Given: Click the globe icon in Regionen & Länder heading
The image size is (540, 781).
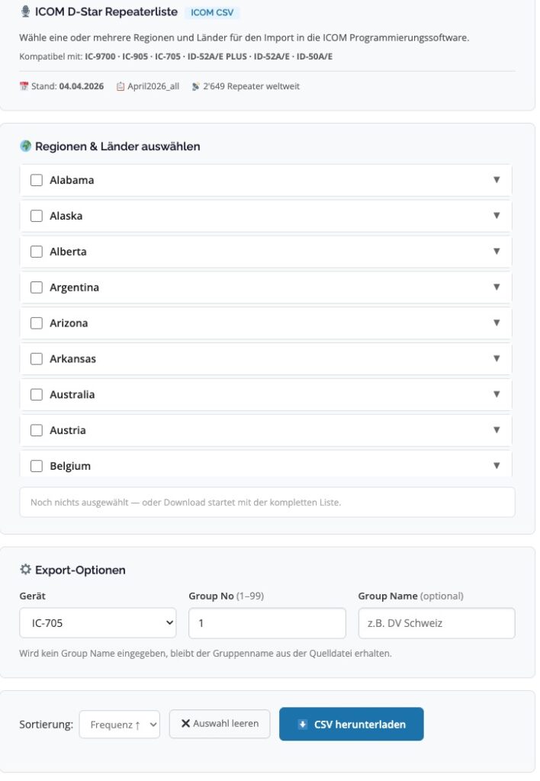Looking at the screenshot, I should coord(25,146).
